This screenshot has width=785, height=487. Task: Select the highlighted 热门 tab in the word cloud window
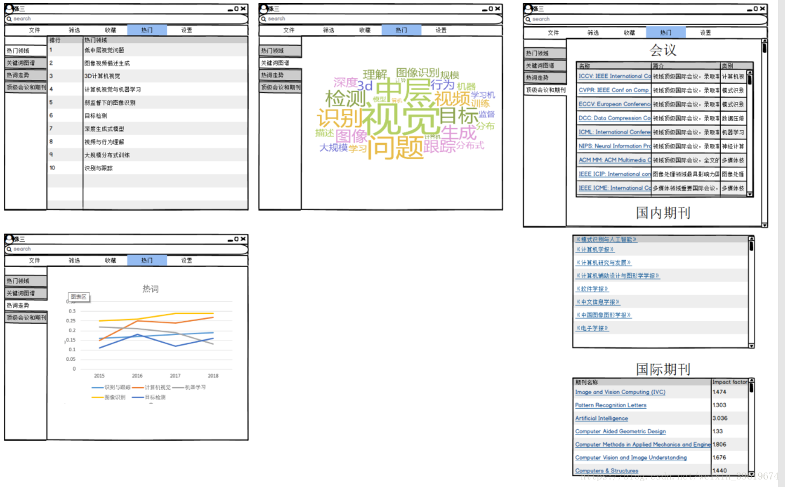tap(401, 30)
